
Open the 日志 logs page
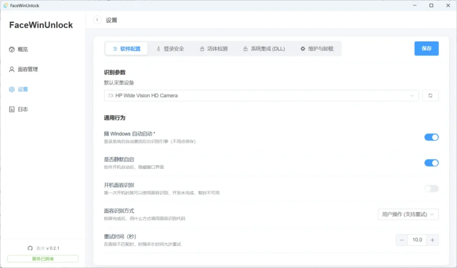(x=21, y=109)
